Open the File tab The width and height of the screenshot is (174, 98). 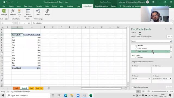4,6
